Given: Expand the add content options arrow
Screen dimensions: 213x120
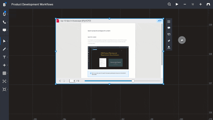Looking at the screenshot, I should 8,65.
